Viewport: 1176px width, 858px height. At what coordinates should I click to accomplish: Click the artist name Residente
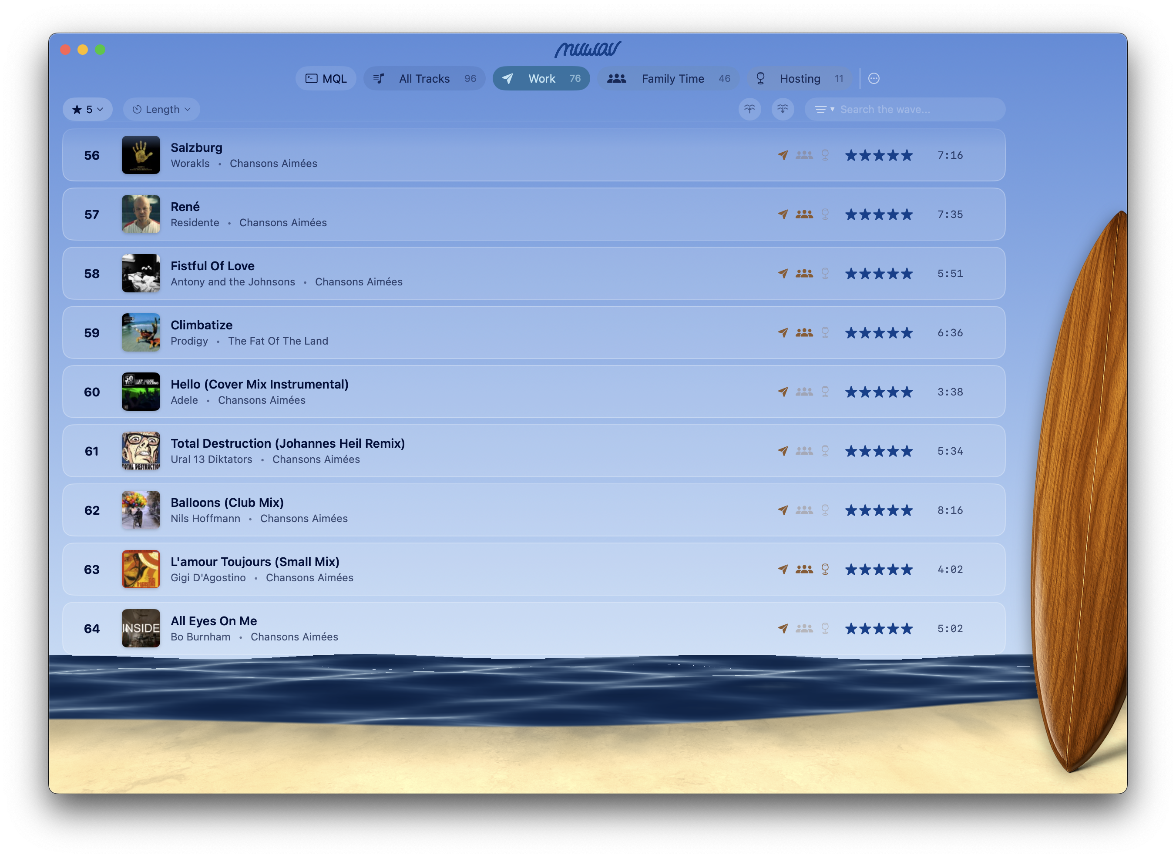[195, 222]
